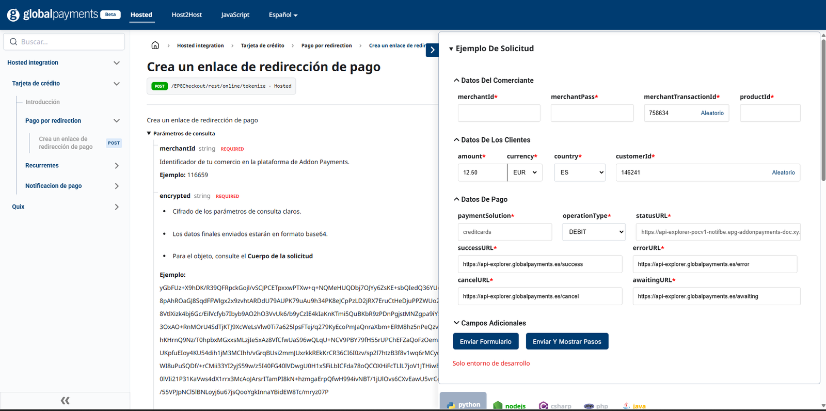Click the Enviar Formulario button
The width and height of the screenshot is (826, 411).
coord(485,341)
